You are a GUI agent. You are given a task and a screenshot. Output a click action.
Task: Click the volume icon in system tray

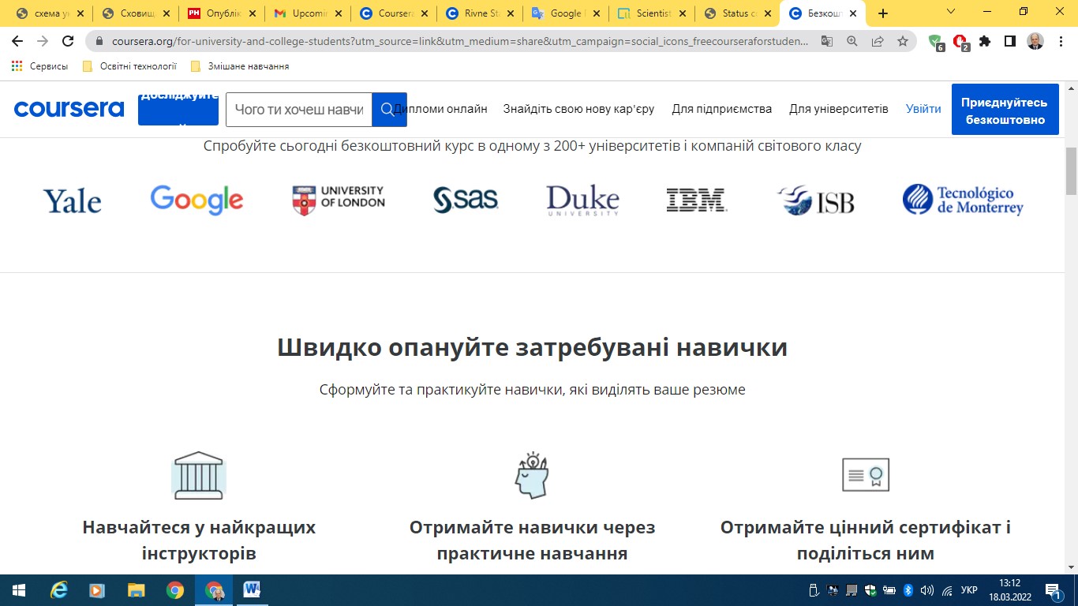pos(927,590)
